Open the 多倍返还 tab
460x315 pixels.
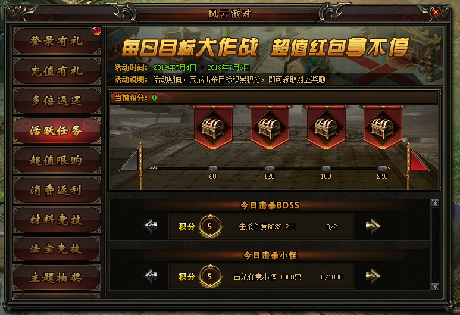coord(57,101)
